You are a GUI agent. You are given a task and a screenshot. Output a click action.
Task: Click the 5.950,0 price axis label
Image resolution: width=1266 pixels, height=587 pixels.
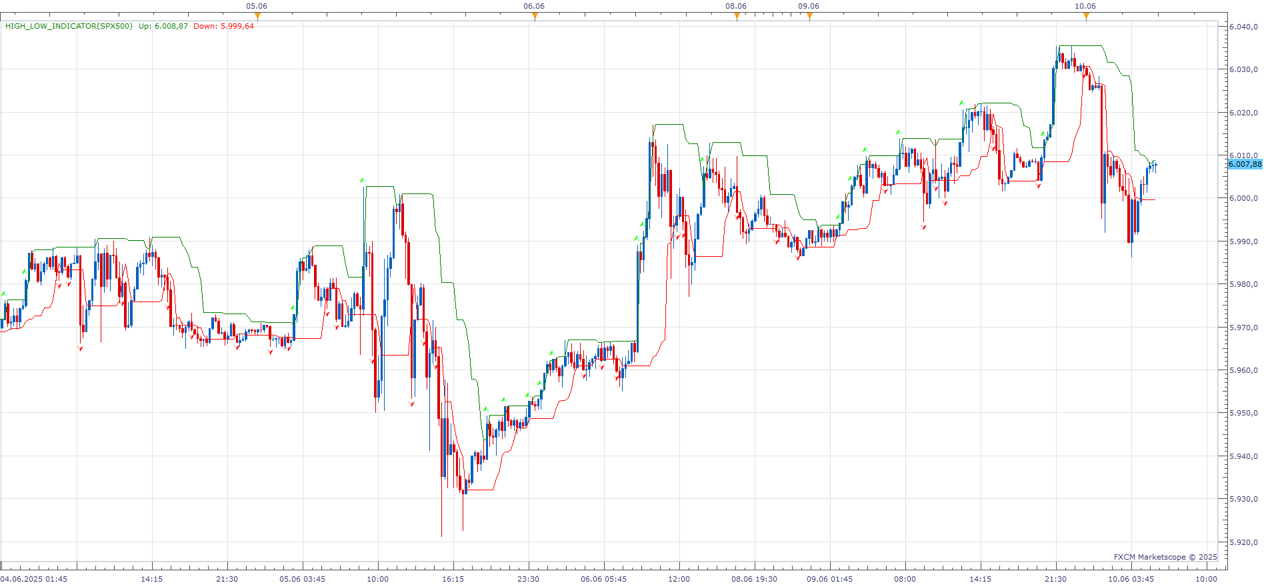1243,413
